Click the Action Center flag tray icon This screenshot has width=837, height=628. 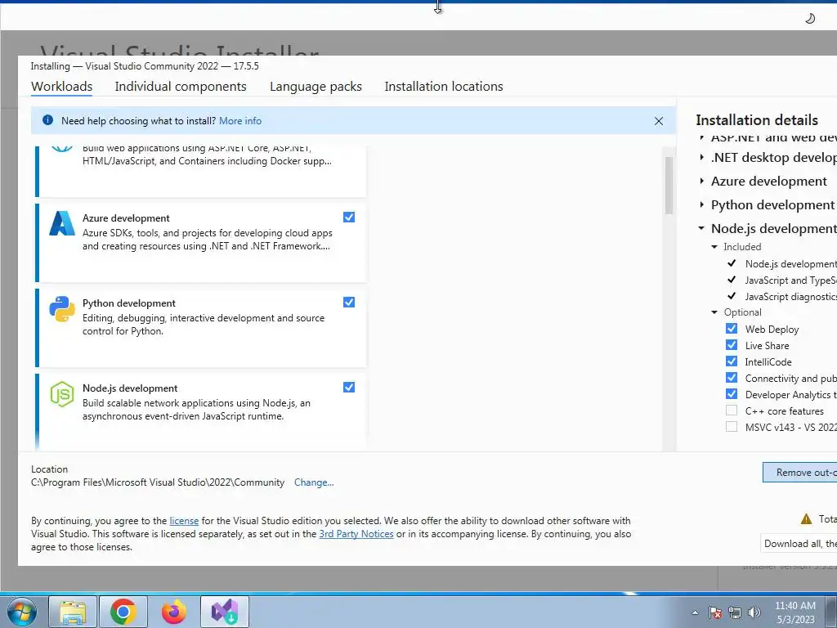pyautogui.click(x=715, y=613)
